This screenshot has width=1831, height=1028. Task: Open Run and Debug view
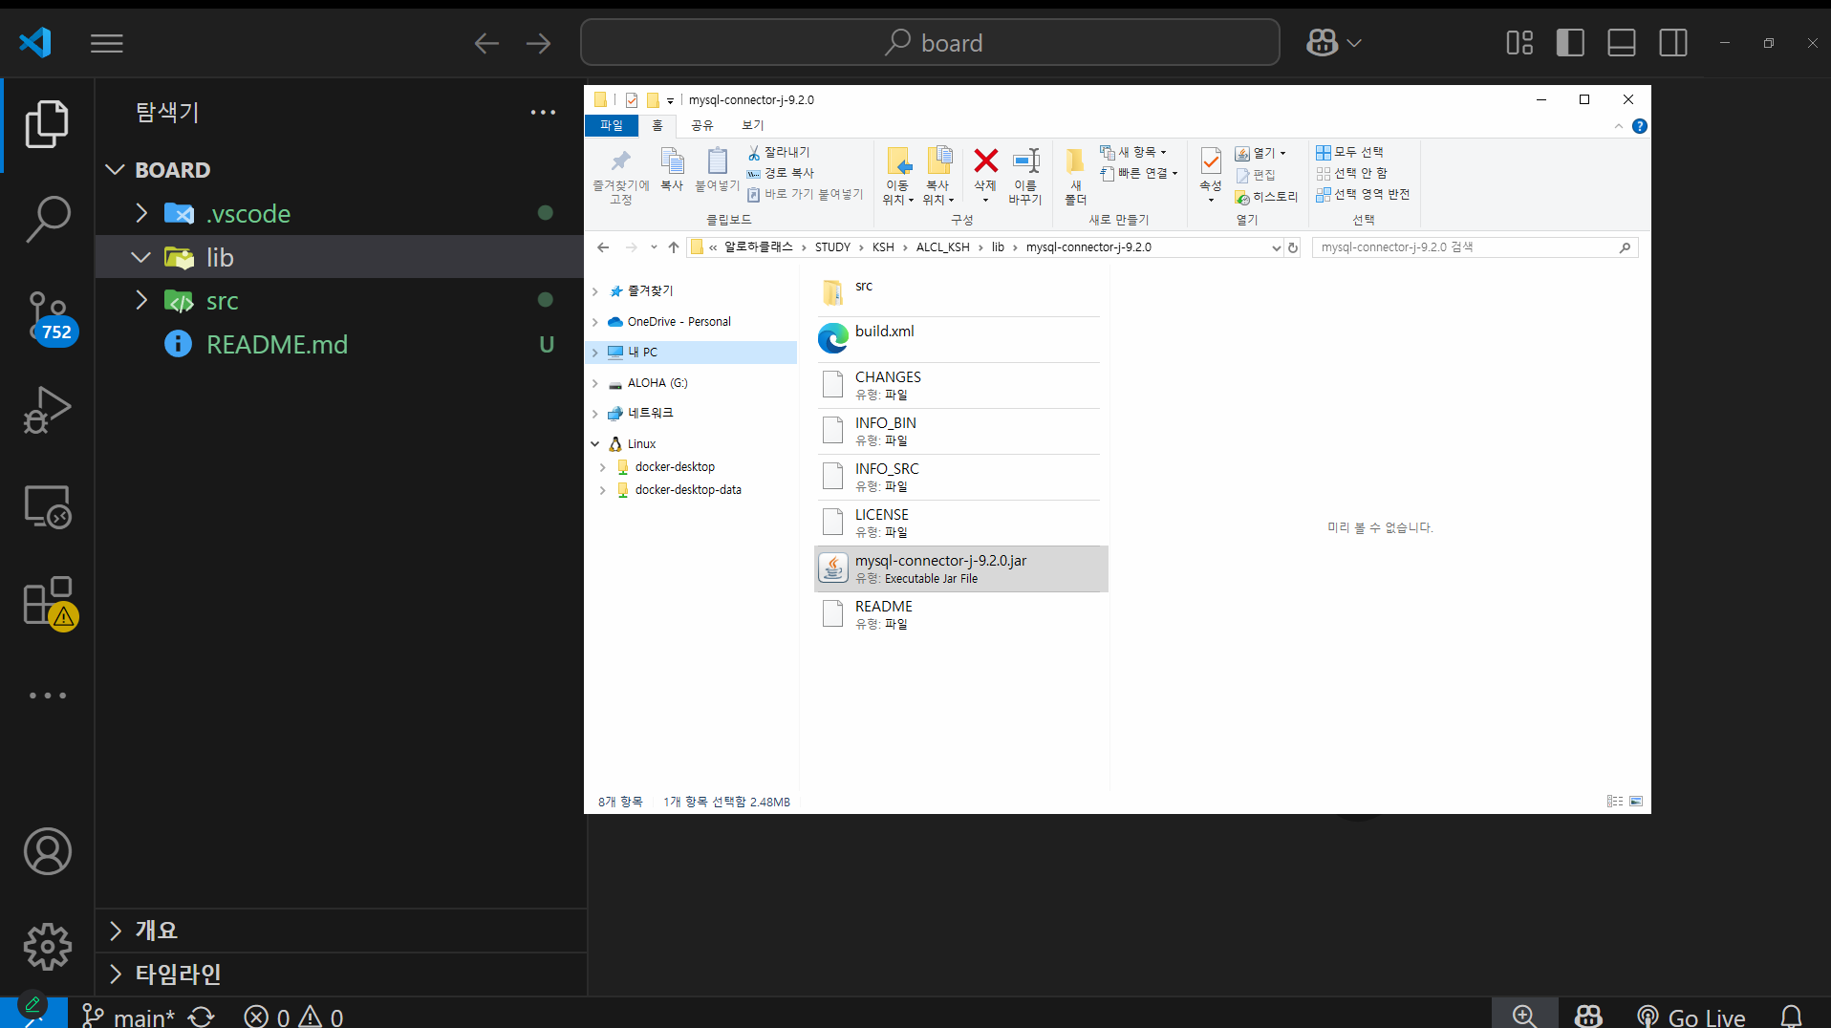47,411
